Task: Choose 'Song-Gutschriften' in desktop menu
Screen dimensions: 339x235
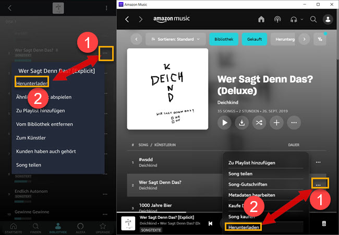Action: [x=248, y=184]
